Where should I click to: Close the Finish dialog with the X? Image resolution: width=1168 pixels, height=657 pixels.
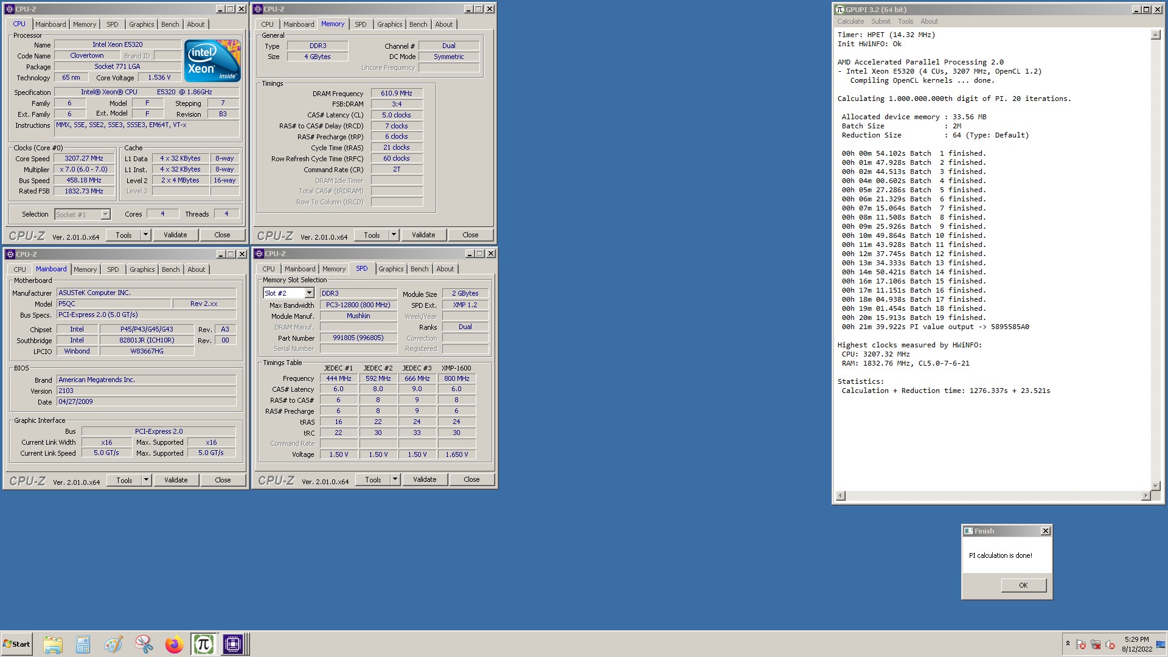point(1046,531)
